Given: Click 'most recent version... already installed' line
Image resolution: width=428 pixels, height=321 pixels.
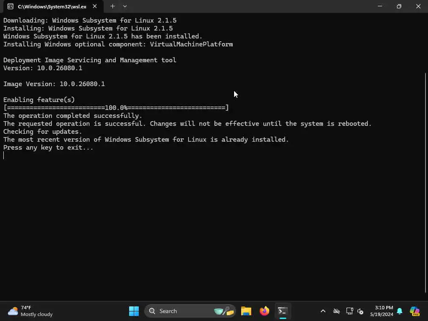Looking at the screenshot, I should tap(146, 140).
